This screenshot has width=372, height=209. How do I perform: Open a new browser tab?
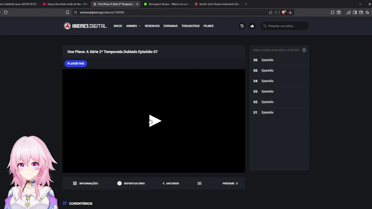tap(246, 4)
